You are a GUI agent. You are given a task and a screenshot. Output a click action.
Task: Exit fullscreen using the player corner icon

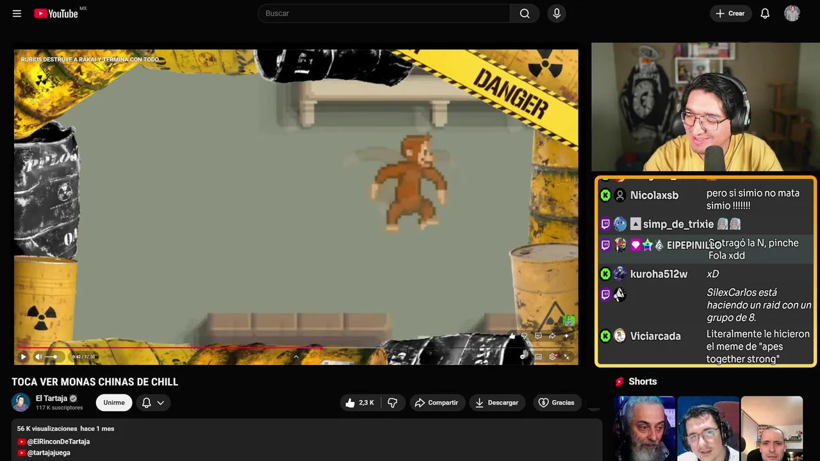(567, 357)
